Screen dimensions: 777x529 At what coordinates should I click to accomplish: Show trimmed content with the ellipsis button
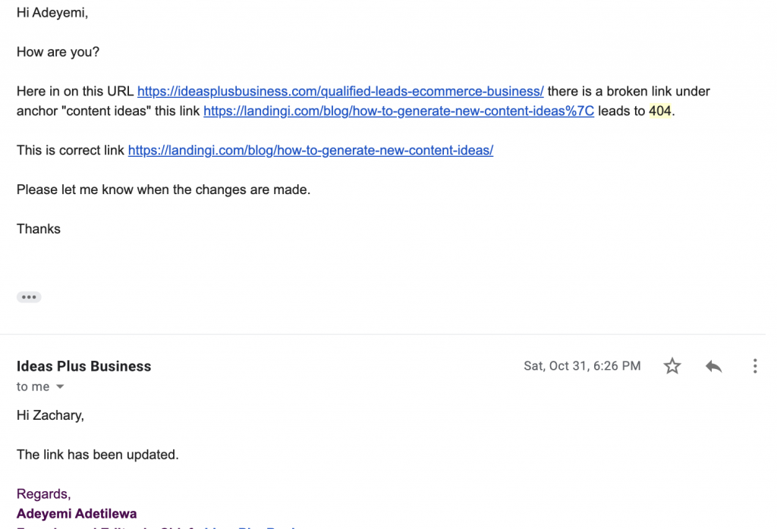pyautogui.click(x=29, y=297)
